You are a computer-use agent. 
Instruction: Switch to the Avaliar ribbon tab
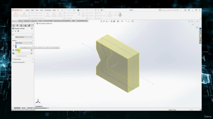(x=40, y=21)
